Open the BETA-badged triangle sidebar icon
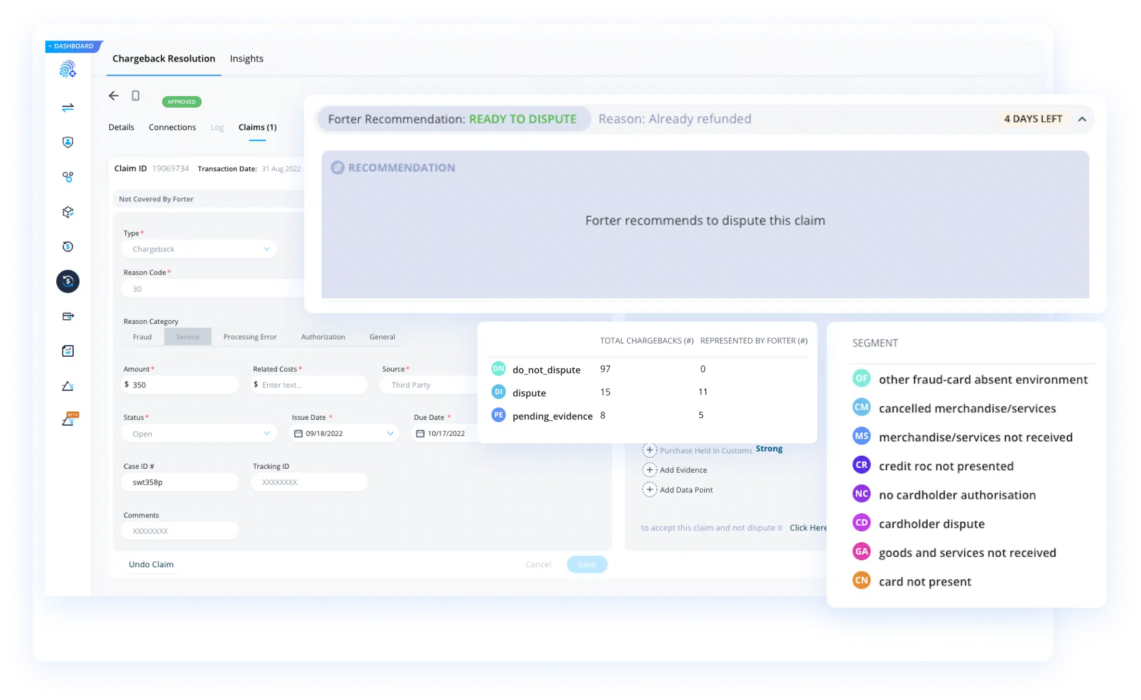This screenshot has width=1141, height=700. click(70, 419)
